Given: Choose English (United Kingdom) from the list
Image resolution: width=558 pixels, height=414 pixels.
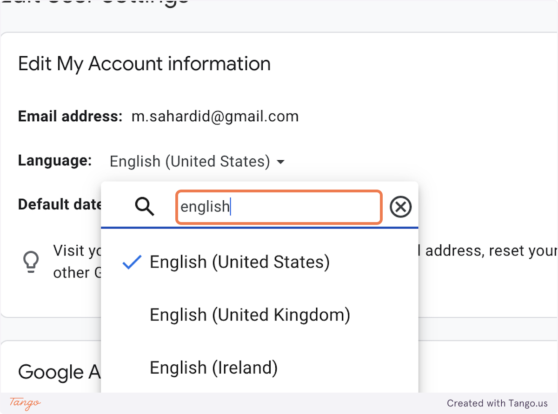Looking at the screenshot, I should click(250, 315).
